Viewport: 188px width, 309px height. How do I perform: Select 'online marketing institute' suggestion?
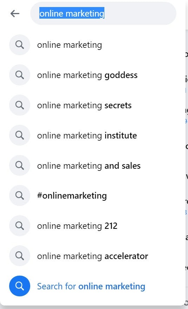[93, 135]
